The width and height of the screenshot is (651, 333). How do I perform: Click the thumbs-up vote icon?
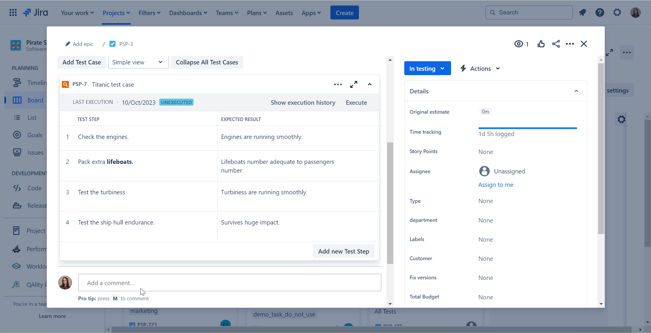point(541,44)
